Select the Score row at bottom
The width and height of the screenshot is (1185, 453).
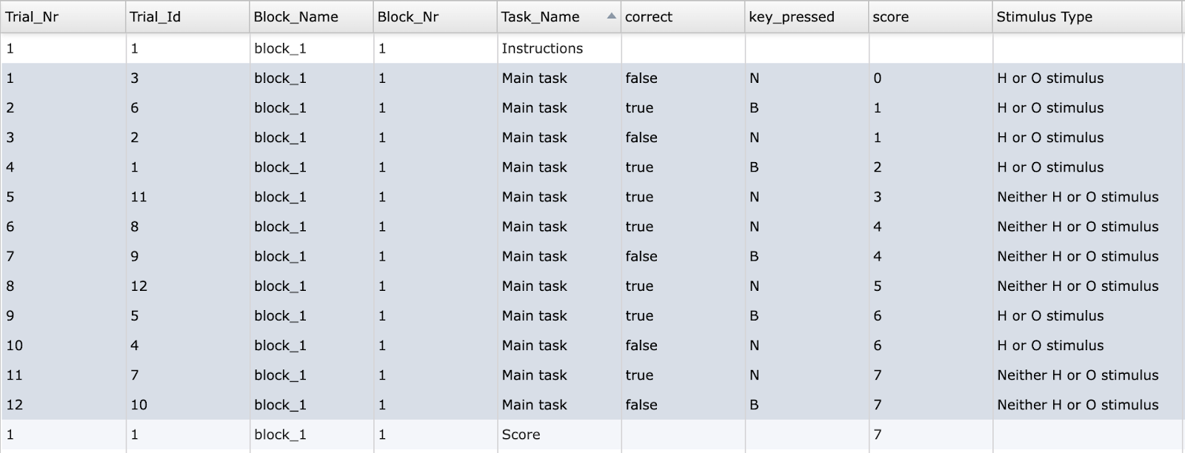tap(592, 434)
